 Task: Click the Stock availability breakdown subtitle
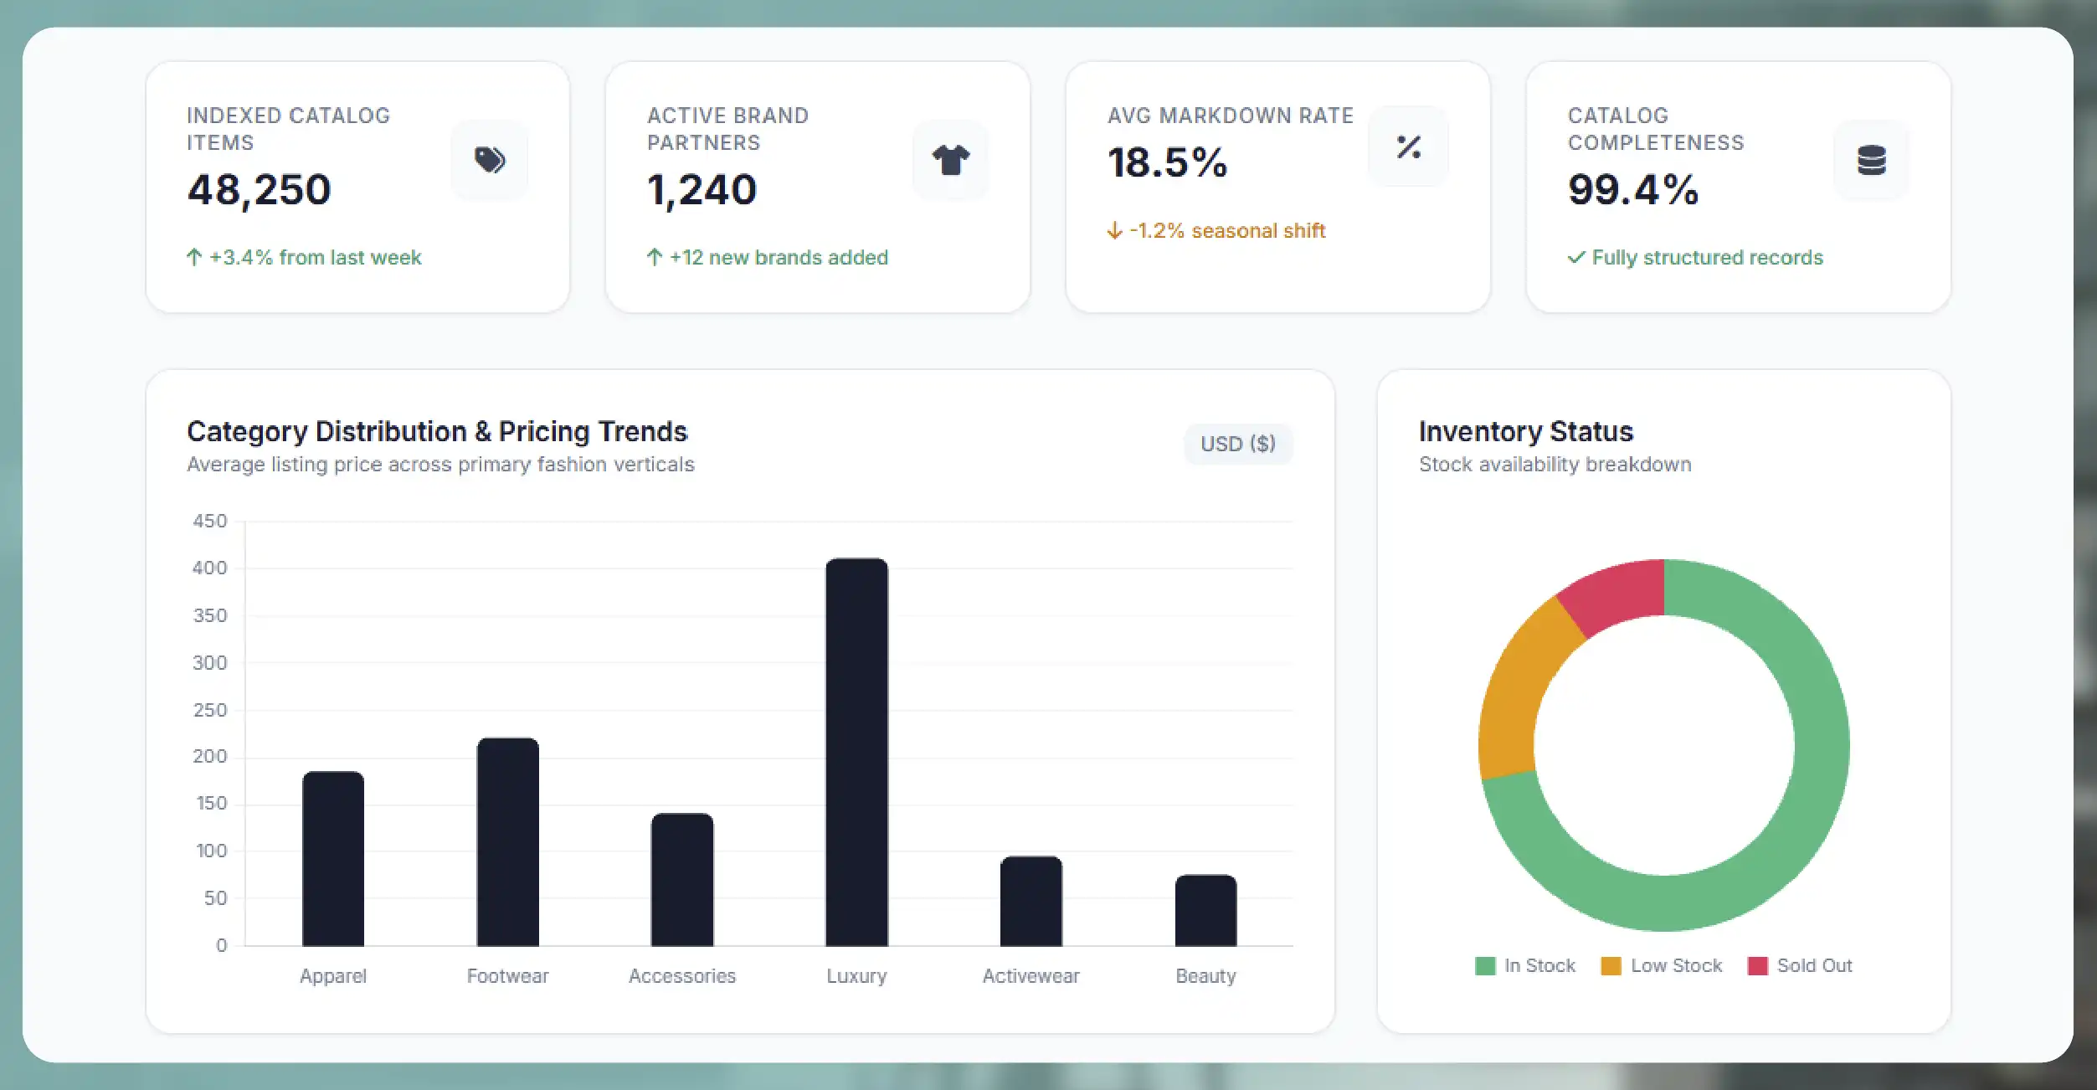1555,465
